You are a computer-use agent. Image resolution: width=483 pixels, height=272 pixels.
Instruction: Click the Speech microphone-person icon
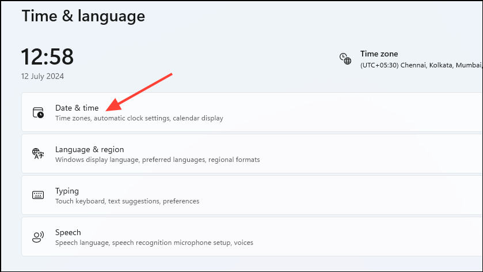click(x=38, y=237)
